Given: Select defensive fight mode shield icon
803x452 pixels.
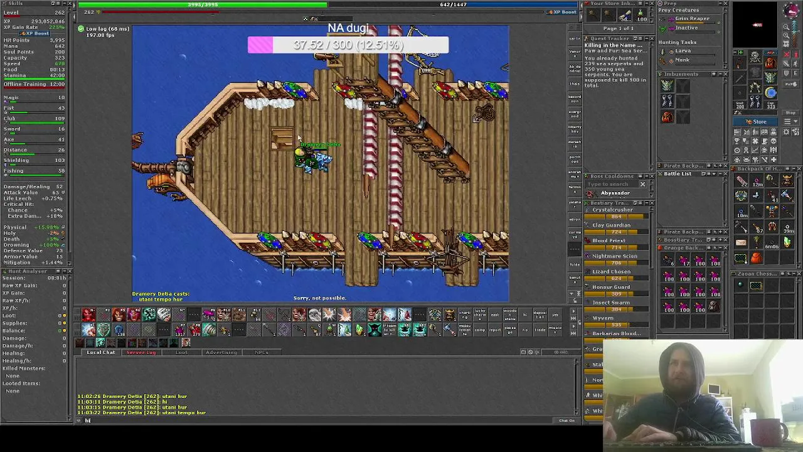Looking at the screenshot, I should (786, 73).
